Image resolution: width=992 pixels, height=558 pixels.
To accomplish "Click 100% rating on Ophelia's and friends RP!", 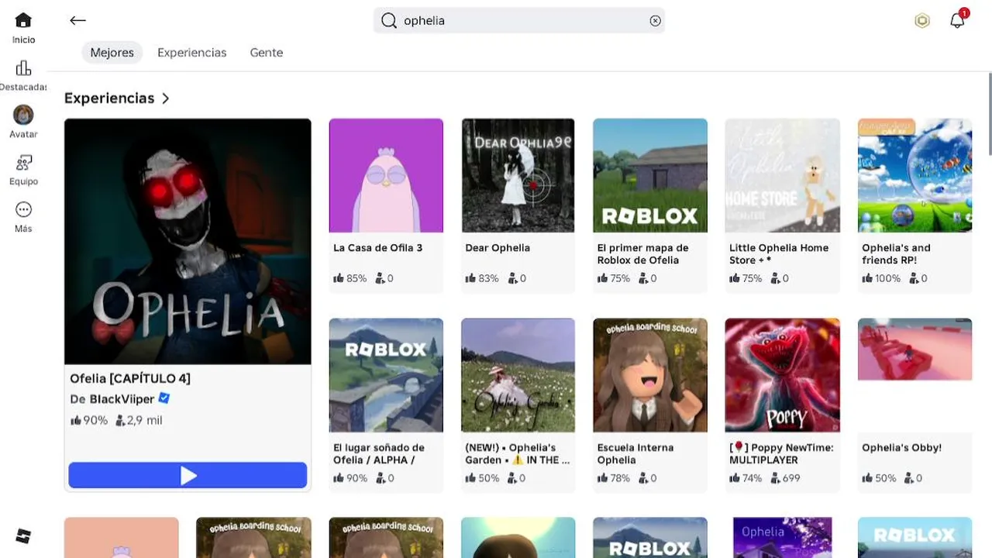I will (881, 278).
